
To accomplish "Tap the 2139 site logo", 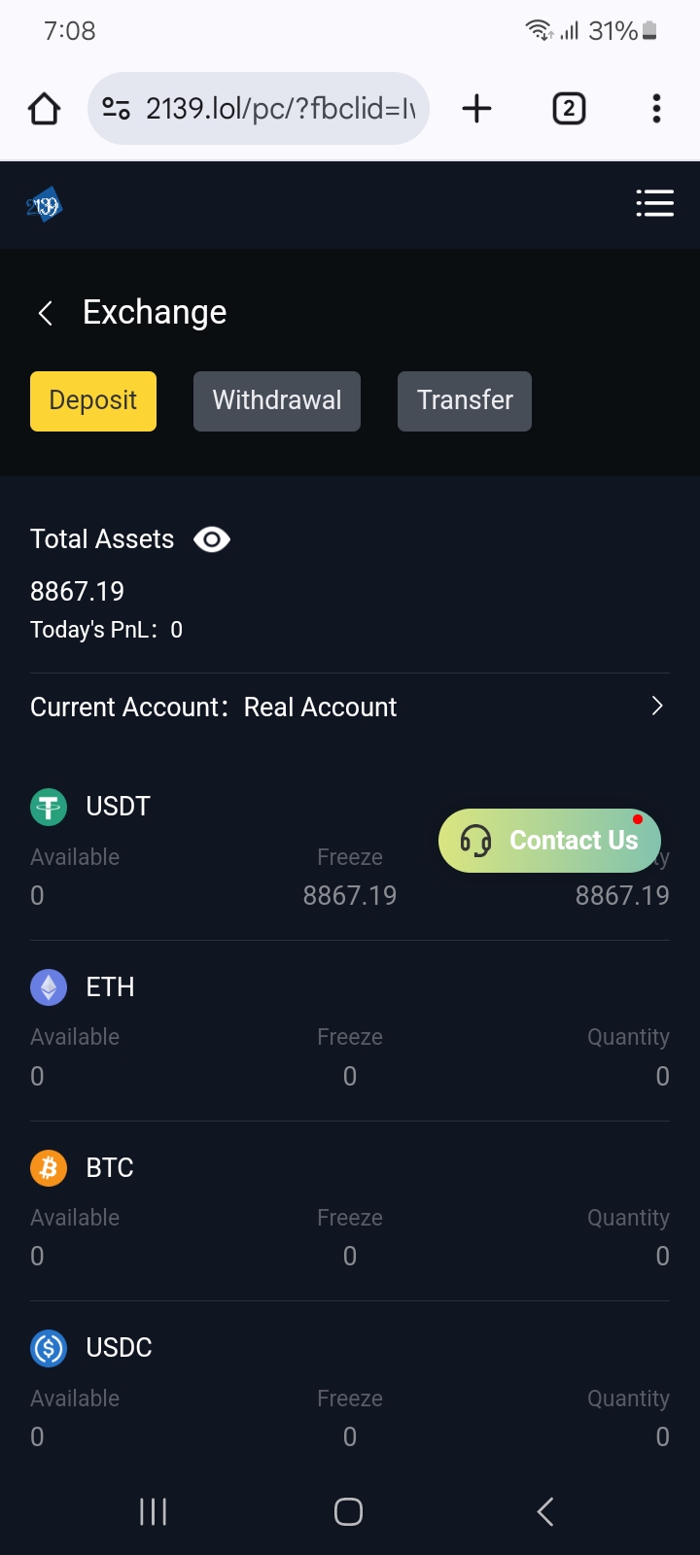I will 44,205.
